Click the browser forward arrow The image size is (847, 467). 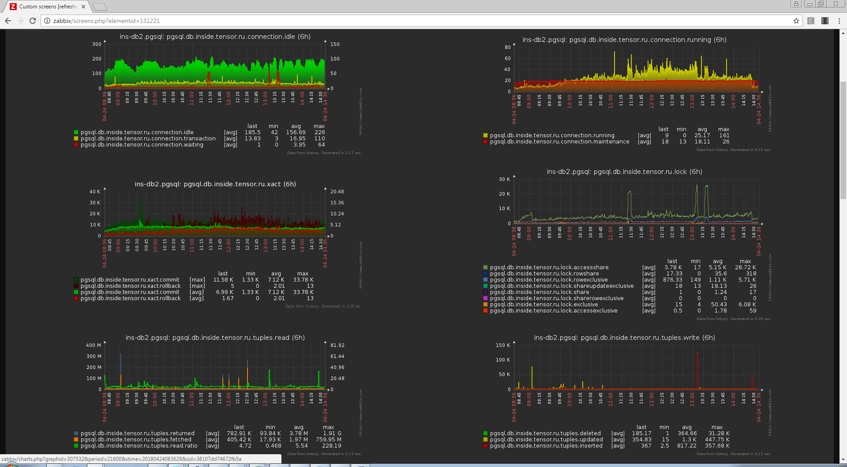point(20,21)
